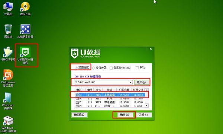Open the 加载更多外置 desktop icon
Screen dimensions: 223x134
coord(25,31)
